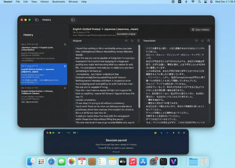Open Reminders from the Dock
This screenshot has height=168, width=235.
click(102, 162)
